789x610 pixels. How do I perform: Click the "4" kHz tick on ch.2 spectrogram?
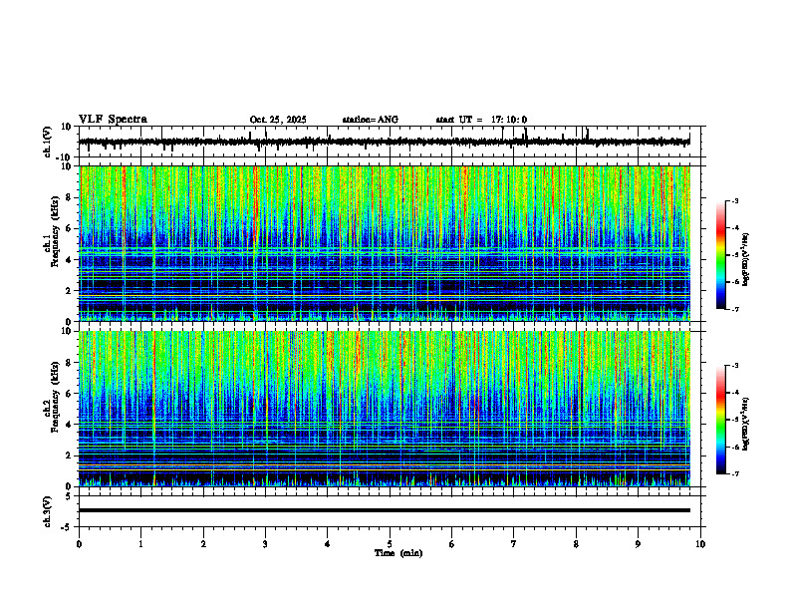point(70,425)
